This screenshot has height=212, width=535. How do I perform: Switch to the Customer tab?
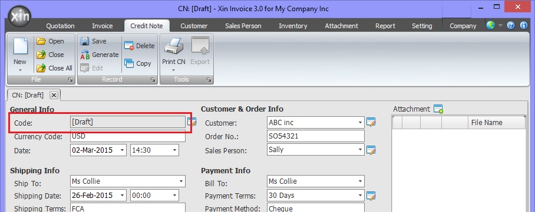click(x=194, y=26)
